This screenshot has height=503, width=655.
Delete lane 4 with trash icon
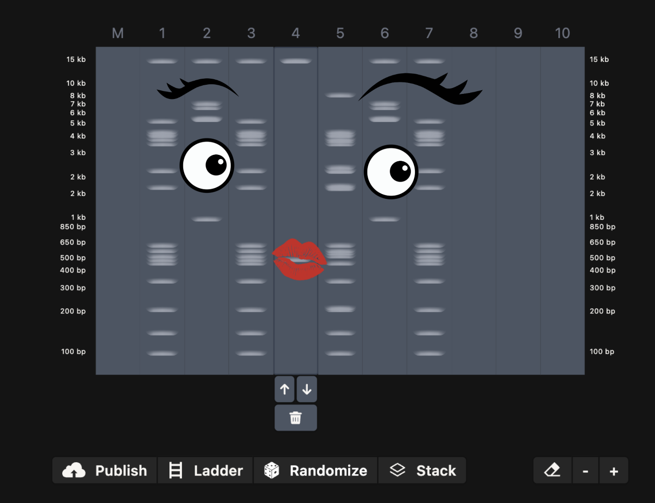tap(295, 418)
